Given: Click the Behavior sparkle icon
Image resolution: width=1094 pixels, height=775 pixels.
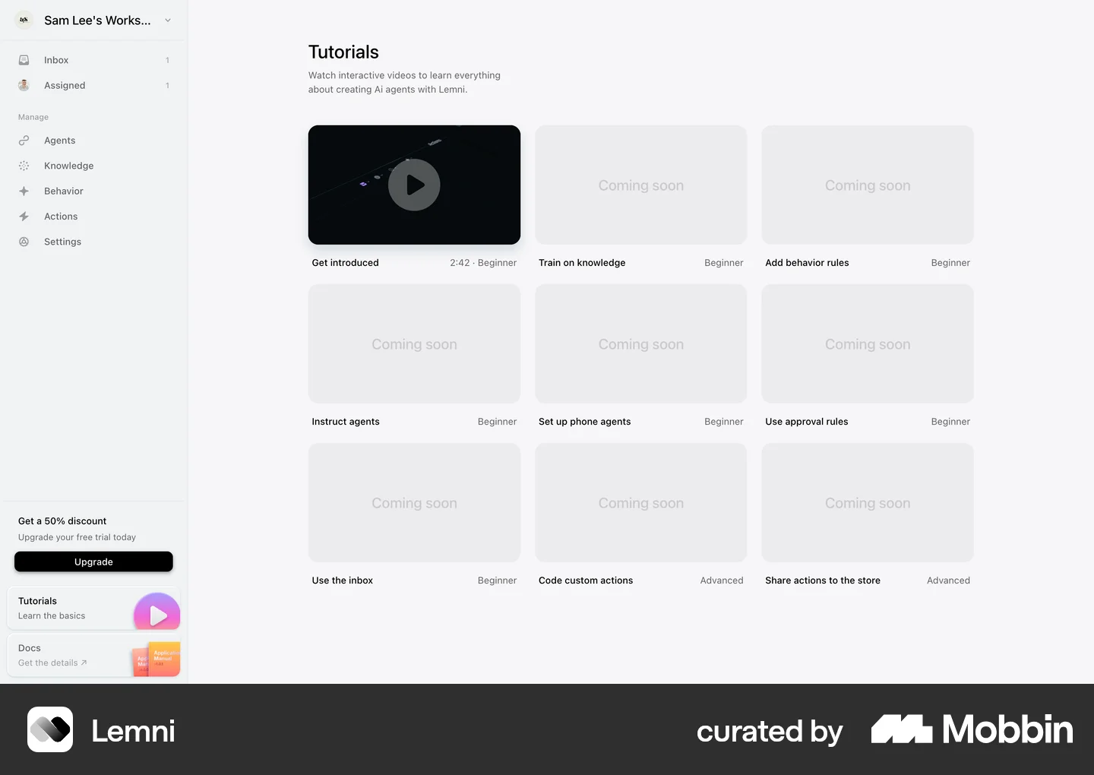Looking at the screenshot, I should [x=24, y=191].
